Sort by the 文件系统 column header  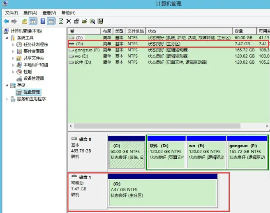click(135, 31)
